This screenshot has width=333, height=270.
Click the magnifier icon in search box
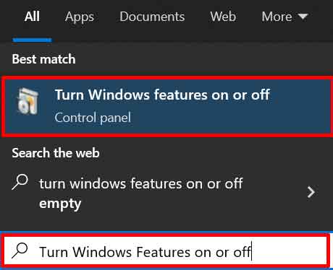(20, 251)
